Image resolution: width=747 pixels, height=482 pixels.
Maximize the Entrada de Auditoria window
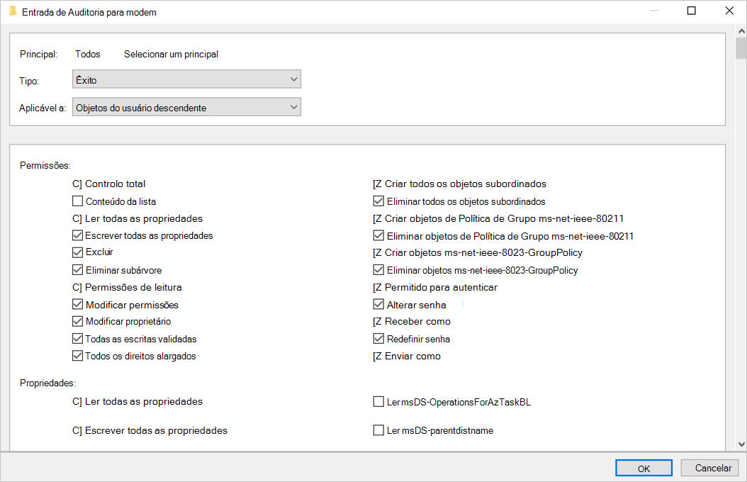(691, 11)
